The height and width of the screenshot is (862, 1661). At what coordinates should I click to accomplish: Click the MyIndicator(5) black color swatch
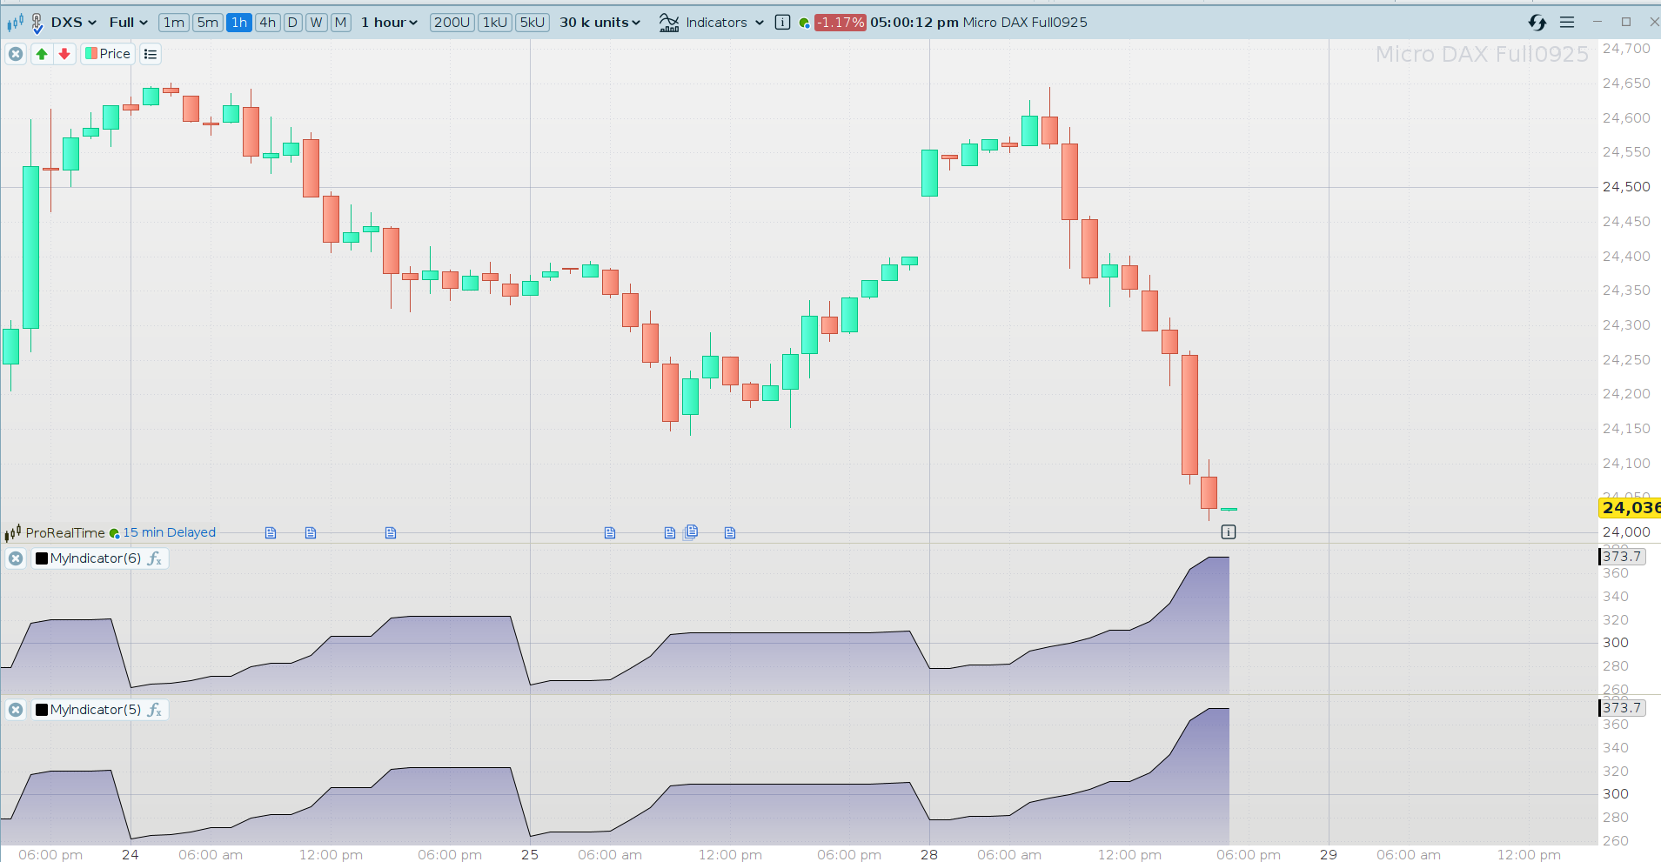pos(42,710)
